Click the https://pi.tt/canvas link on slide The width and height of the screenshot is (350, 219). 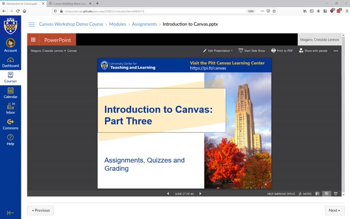[x=208, y=68]
